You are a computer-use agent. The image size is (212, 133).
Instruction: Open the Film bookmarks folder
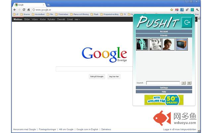(x=50, y=14)
